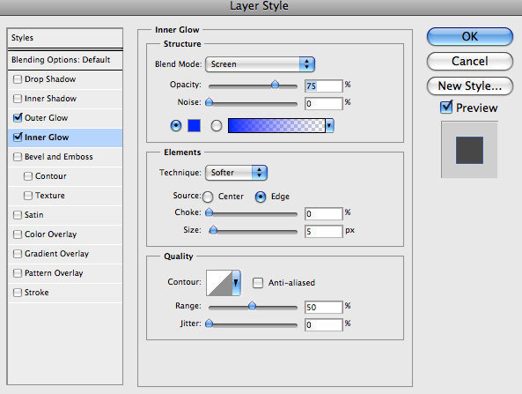The width and height of the screenshot is (522, 394).
Task: Select the Center source radio button
Action: click(x=208, y=197)
